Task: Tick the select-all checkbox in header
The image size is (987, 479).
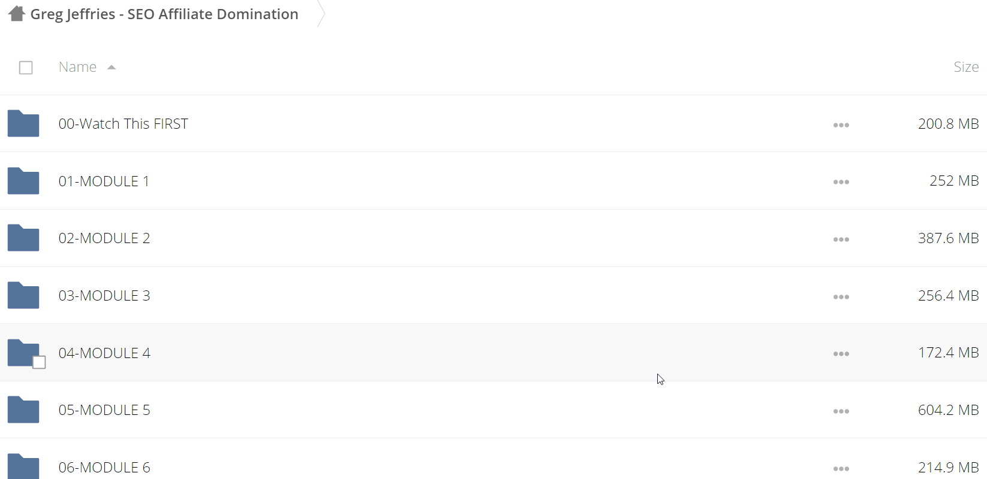Action: [26, 68]
